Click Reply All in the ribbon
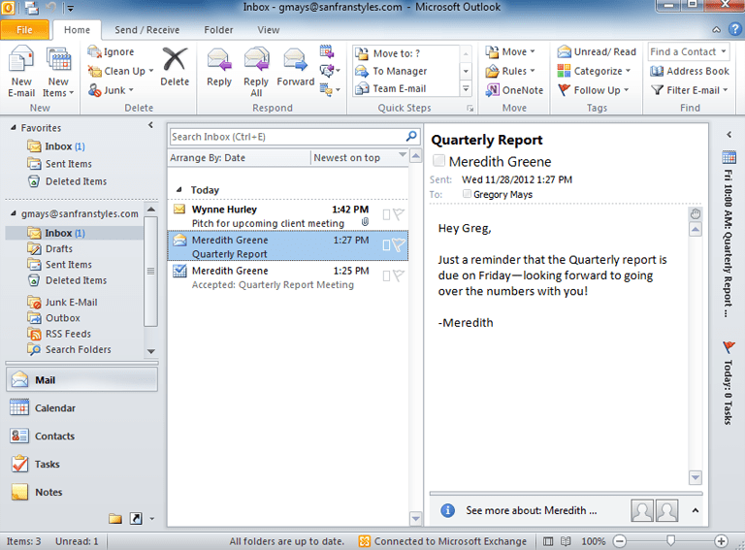 [256, 71]
